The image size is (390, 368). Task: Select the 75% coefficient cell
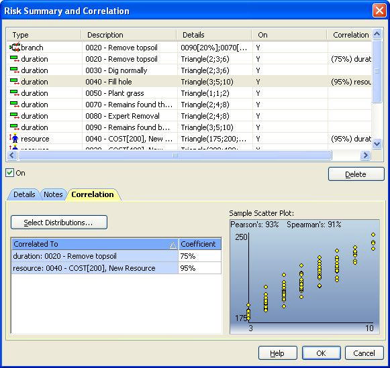200,256
